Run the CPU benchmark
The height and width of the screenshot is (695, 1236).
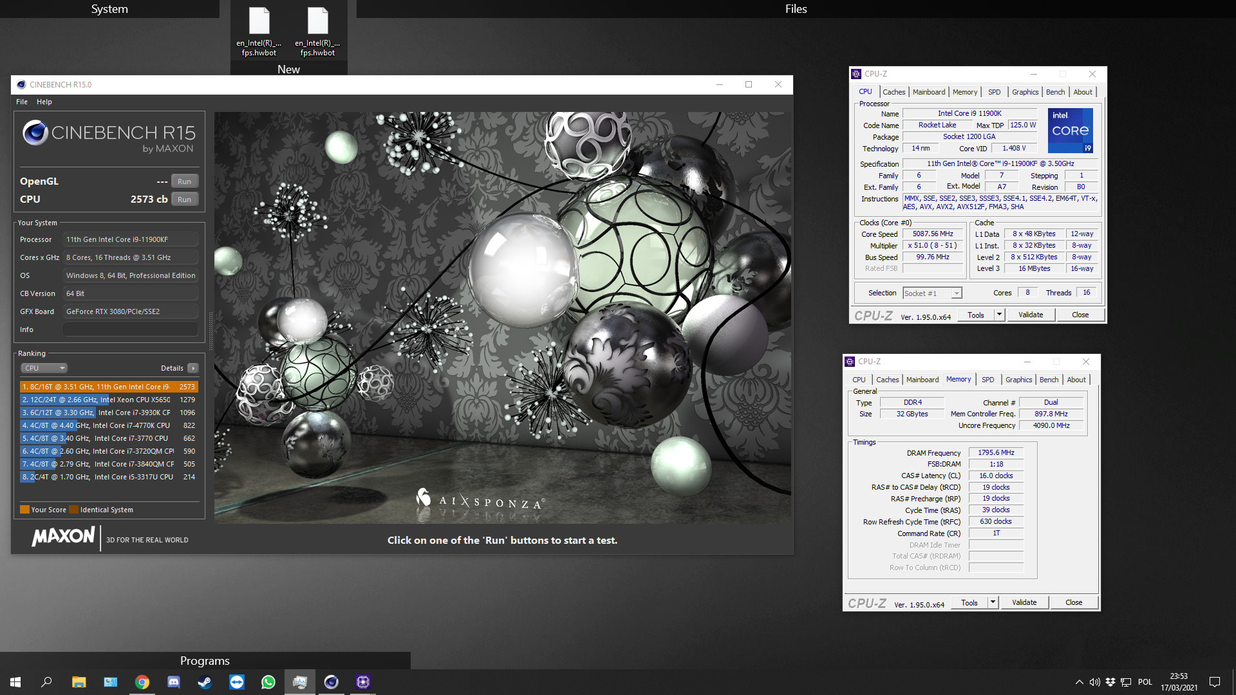(184, 199)
